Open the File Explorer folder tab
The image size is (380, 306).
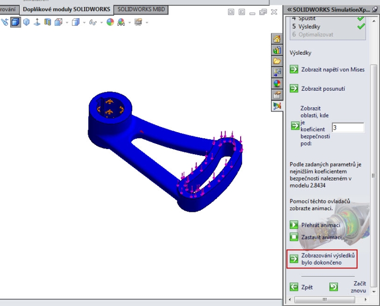(x=277, y=61)
